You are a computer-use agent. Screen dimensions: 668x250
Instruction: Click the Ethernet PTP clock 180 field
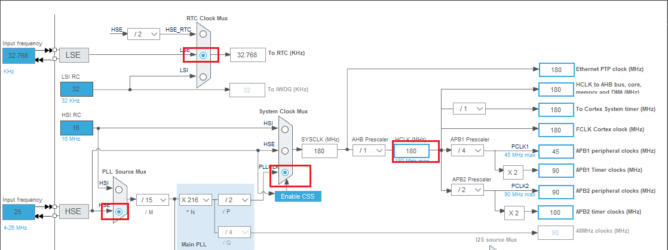[x=556, y=70]
